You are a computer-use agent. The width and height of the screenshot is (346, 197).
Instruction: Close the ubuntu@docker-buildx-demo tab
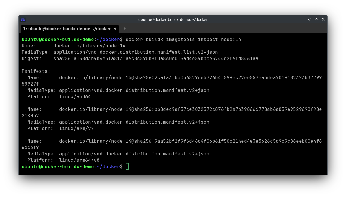tap(115, 29)
